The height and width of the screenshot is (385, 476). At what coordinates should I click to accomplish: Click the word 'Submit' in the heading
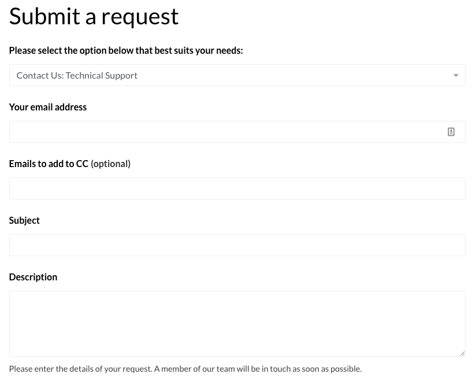tap(44, 16)
